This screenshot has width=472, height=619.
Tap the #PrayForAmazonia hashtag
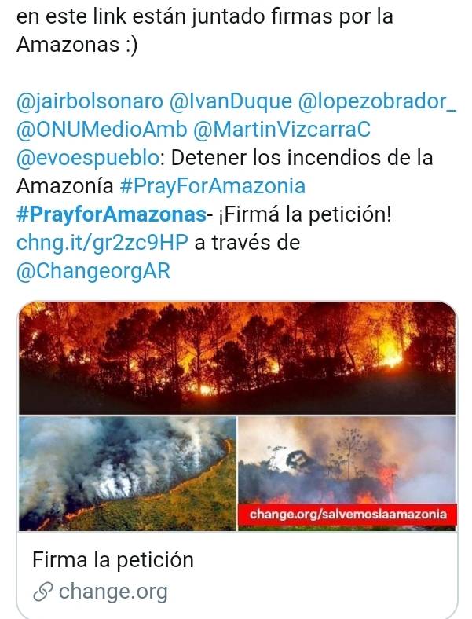[212, 186]
